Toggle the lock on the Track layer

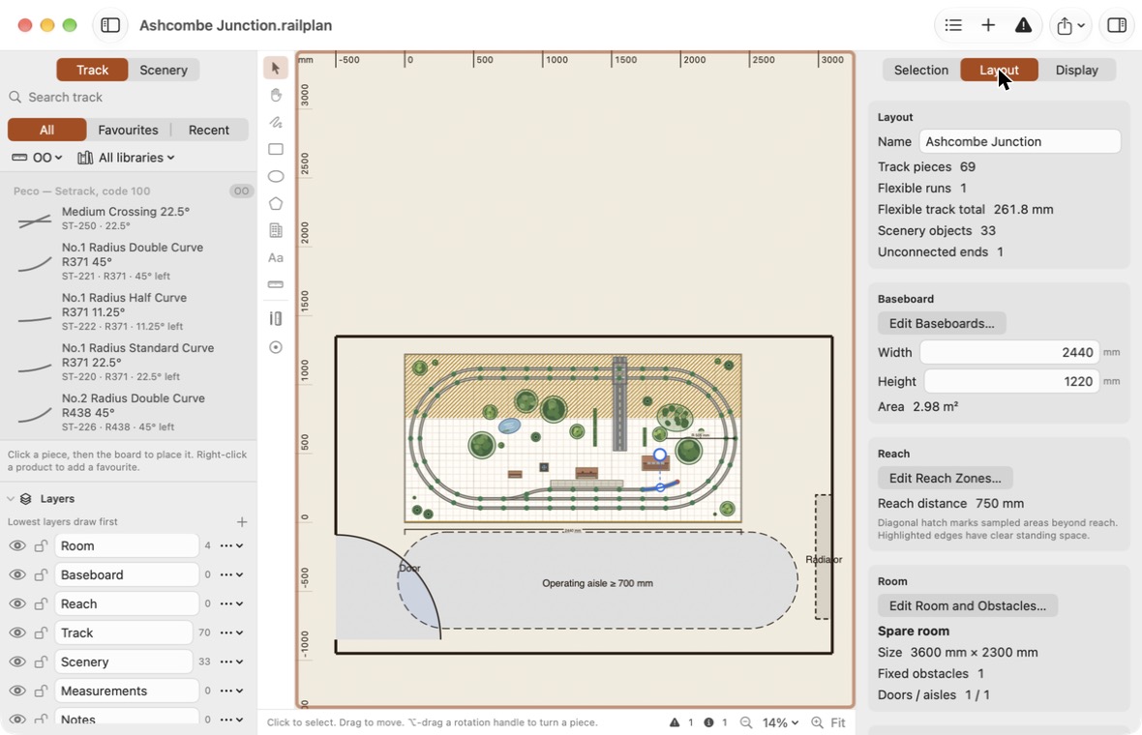click(42, 633)
